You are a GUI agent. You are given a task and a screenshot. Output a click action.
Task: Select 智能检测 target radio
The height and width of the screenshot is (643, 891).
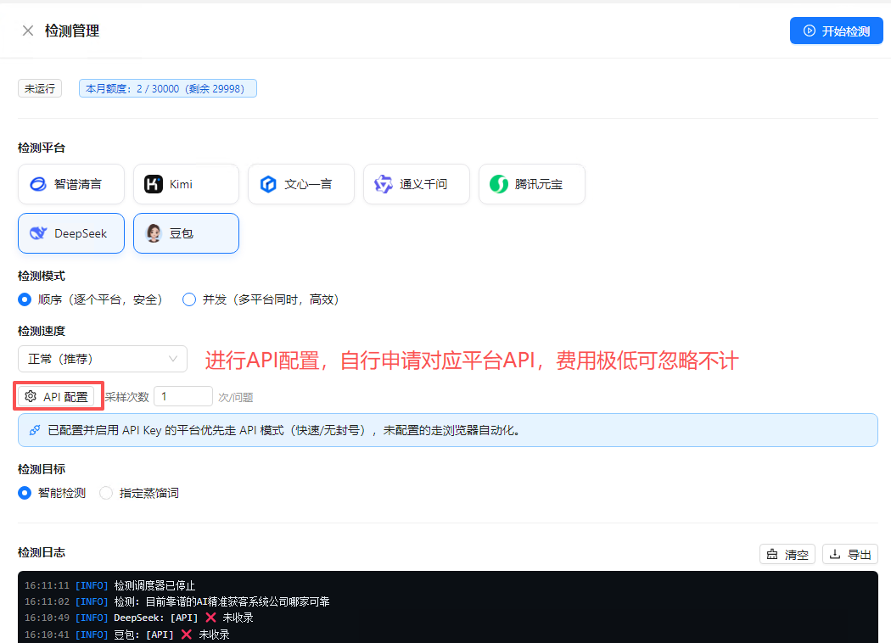pyautogui.click(x=25, y=493)
